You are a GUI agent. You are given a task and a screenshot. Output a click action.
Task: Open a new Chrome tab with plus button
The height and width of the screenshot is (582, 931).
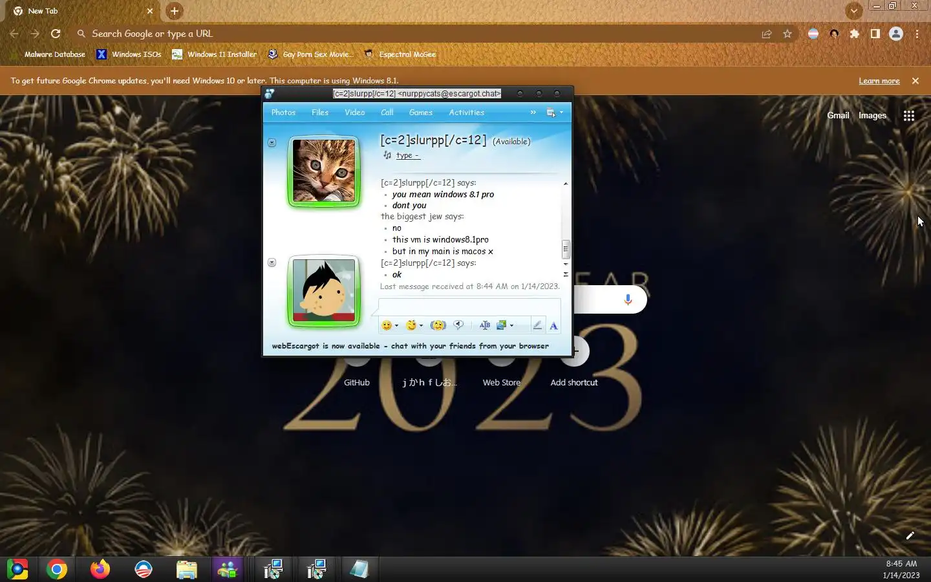(175, 11)
